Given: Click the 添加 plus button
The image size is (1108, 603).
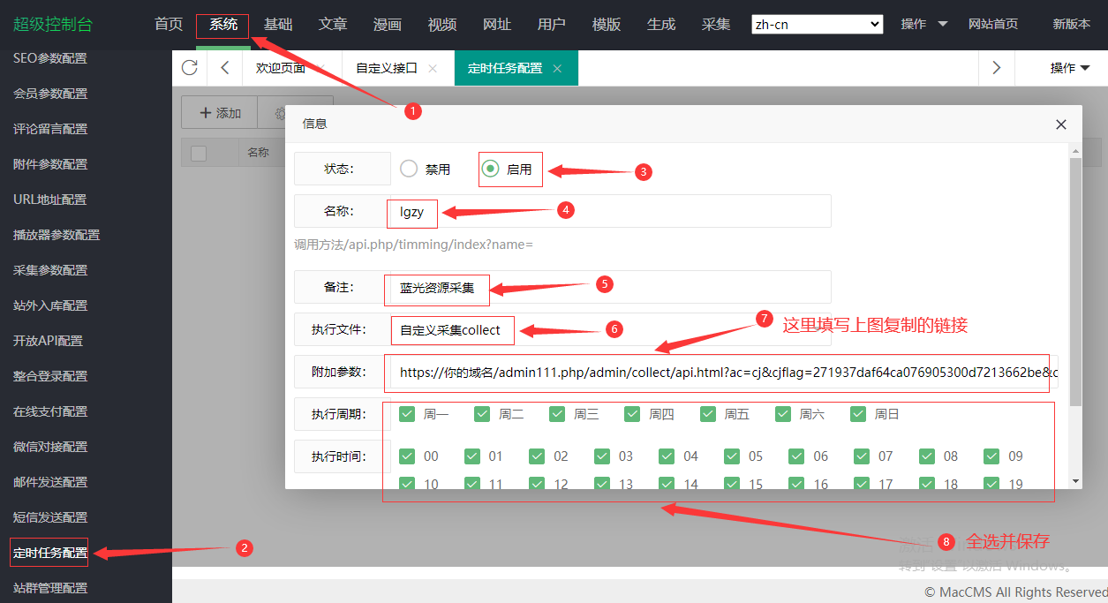Looking at the screenshot, I should [220, 113].
